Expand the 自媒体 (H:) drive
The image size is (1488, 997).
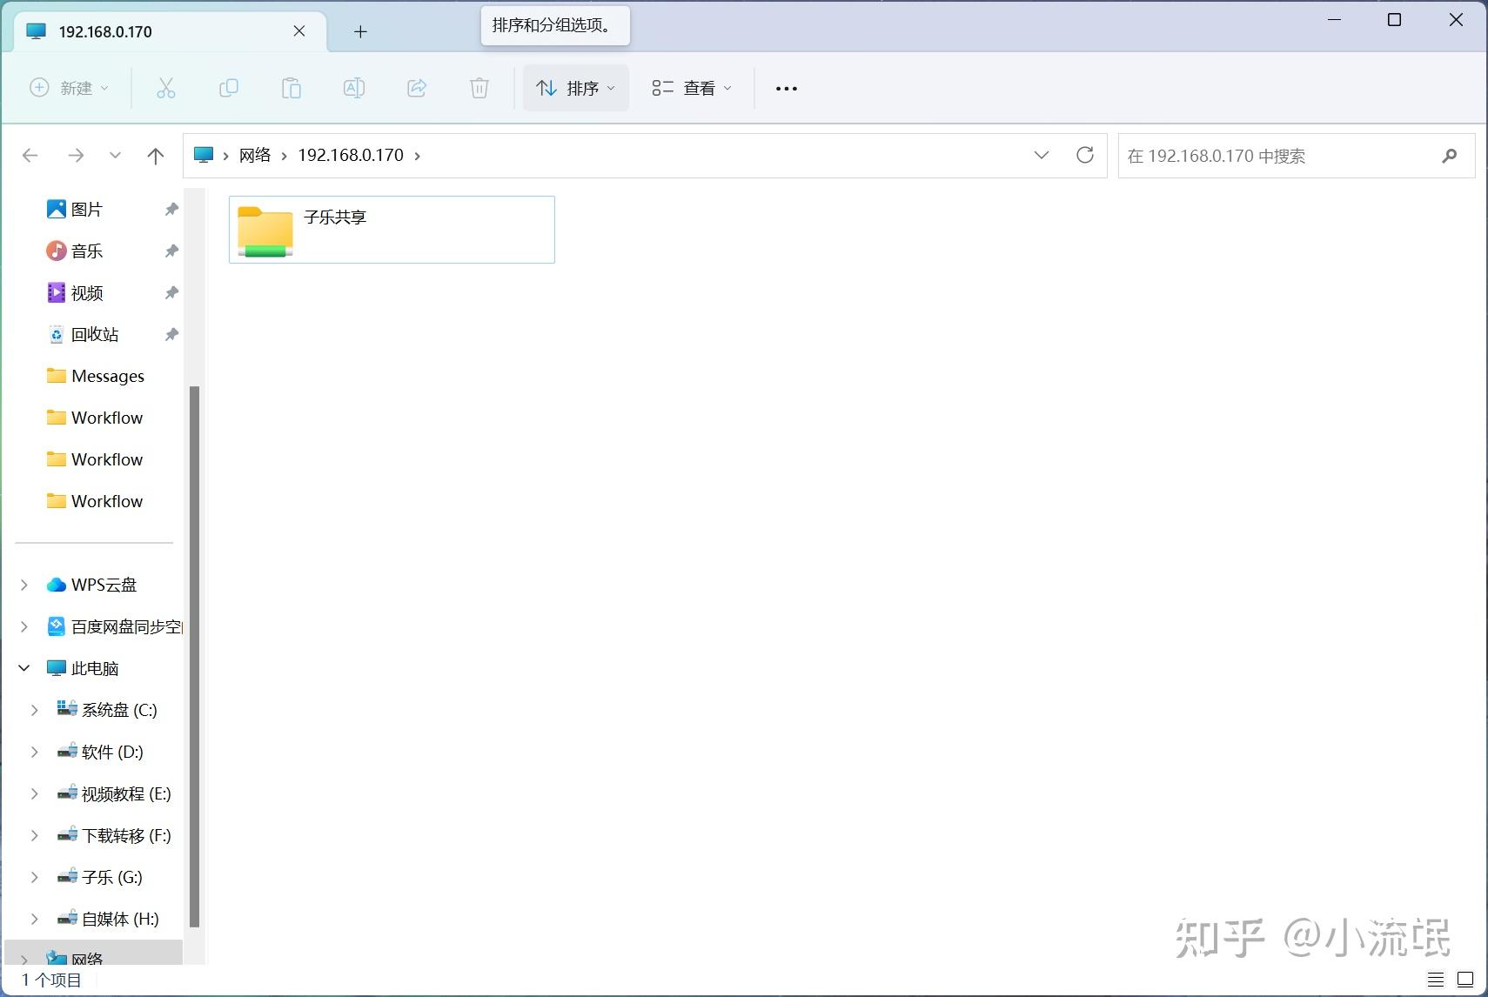[x=35, y=920]
